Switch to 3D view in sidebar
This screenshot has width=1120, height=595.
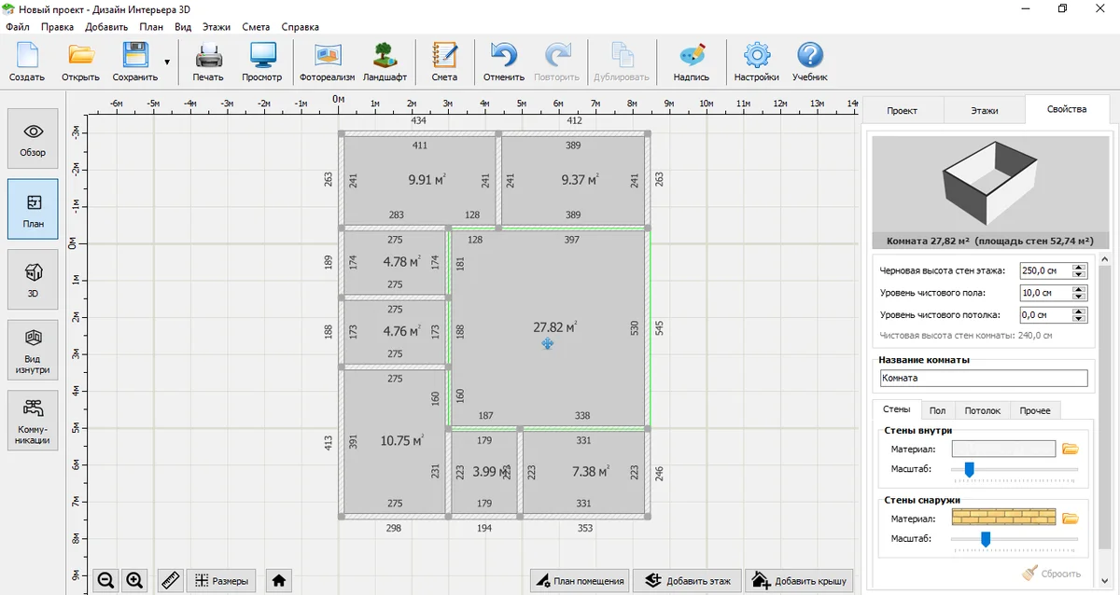(x=33, y=278)
